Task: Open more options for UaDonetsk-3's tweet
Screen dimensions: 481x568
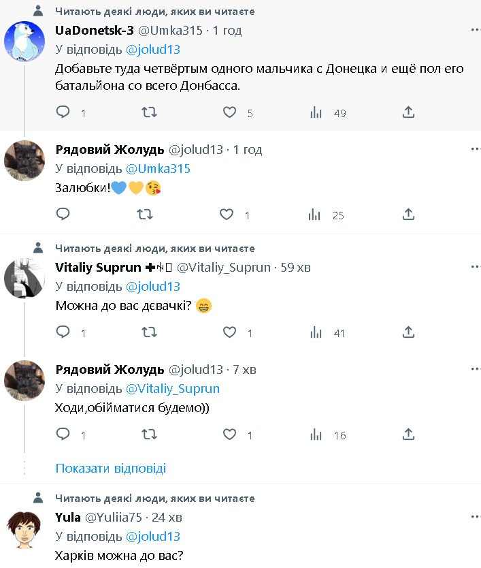Action: 474,31
